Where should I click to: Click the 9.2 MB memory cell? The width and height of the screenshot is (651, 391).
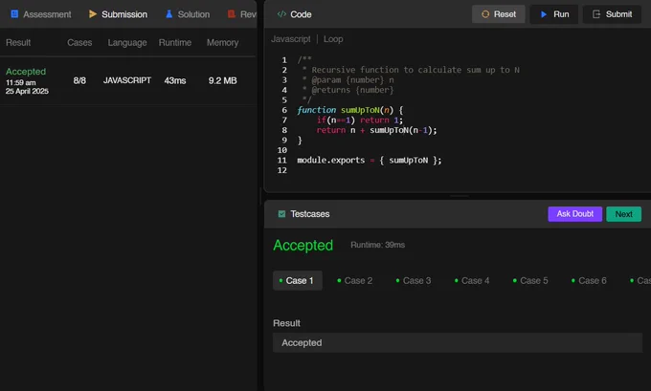click(x=222, y=80)
